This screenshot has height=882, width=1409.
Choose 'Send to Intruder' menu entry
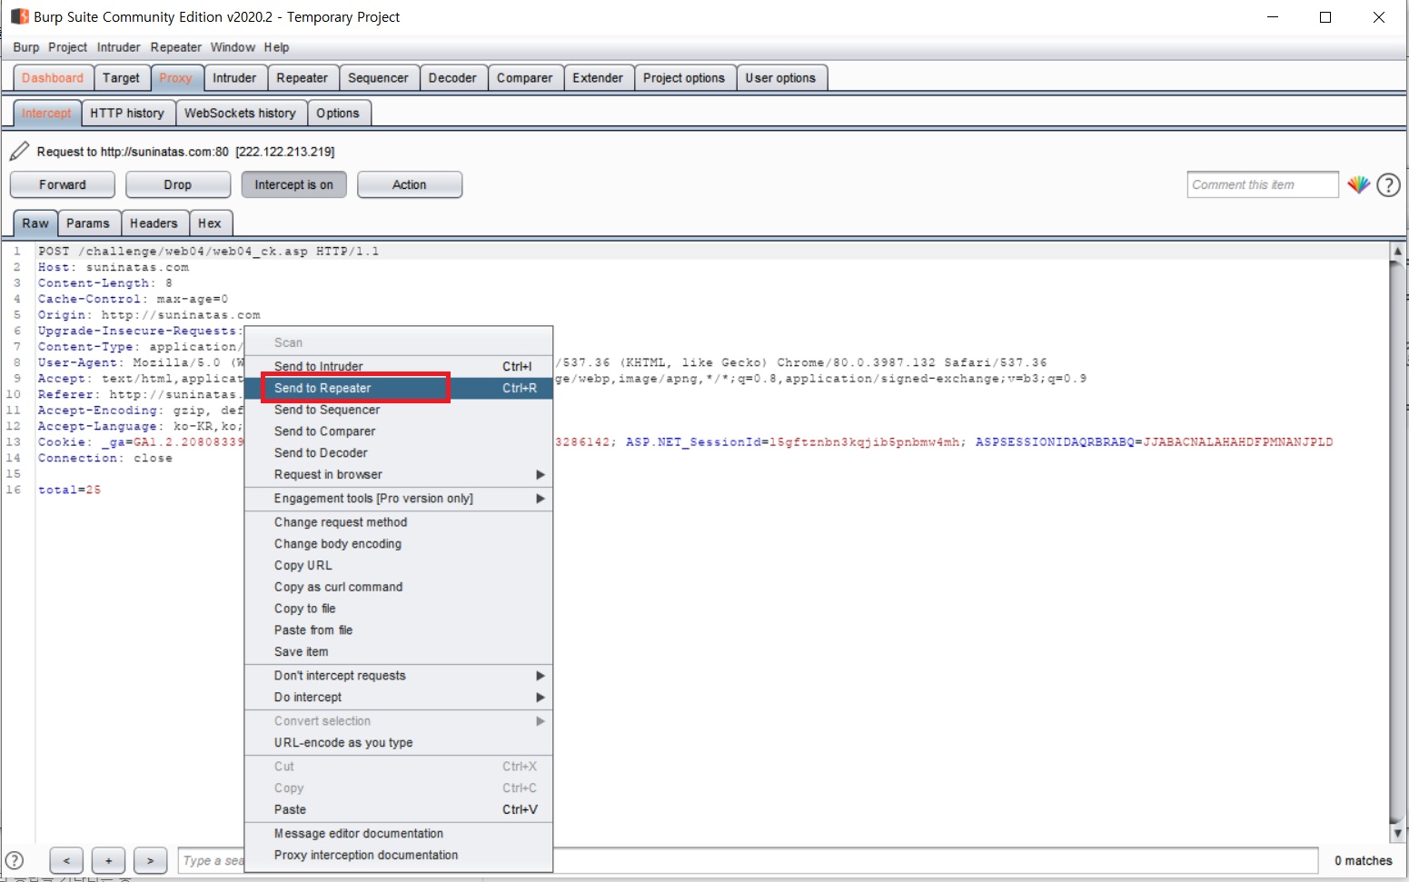click(399, 366)
